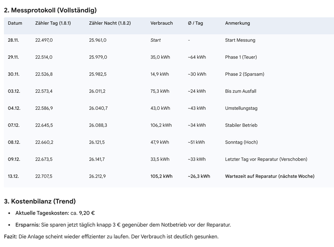The height and width of the screenshot is (247, 334).
Task: Select the 'Phase 1 (Teuer)' note
Action: pos(241,57)
